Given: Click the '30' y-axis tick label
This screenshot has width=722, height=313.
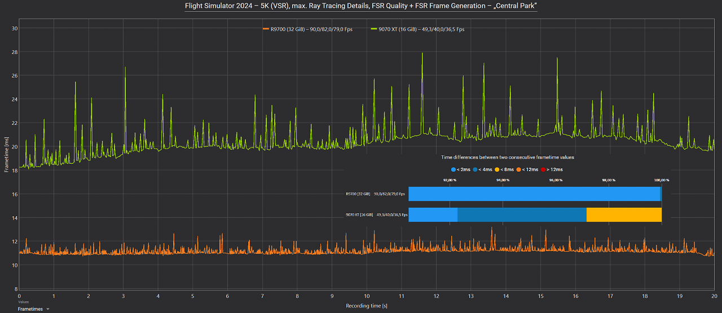Looking at the screenshot, I should tap(15, 29).
